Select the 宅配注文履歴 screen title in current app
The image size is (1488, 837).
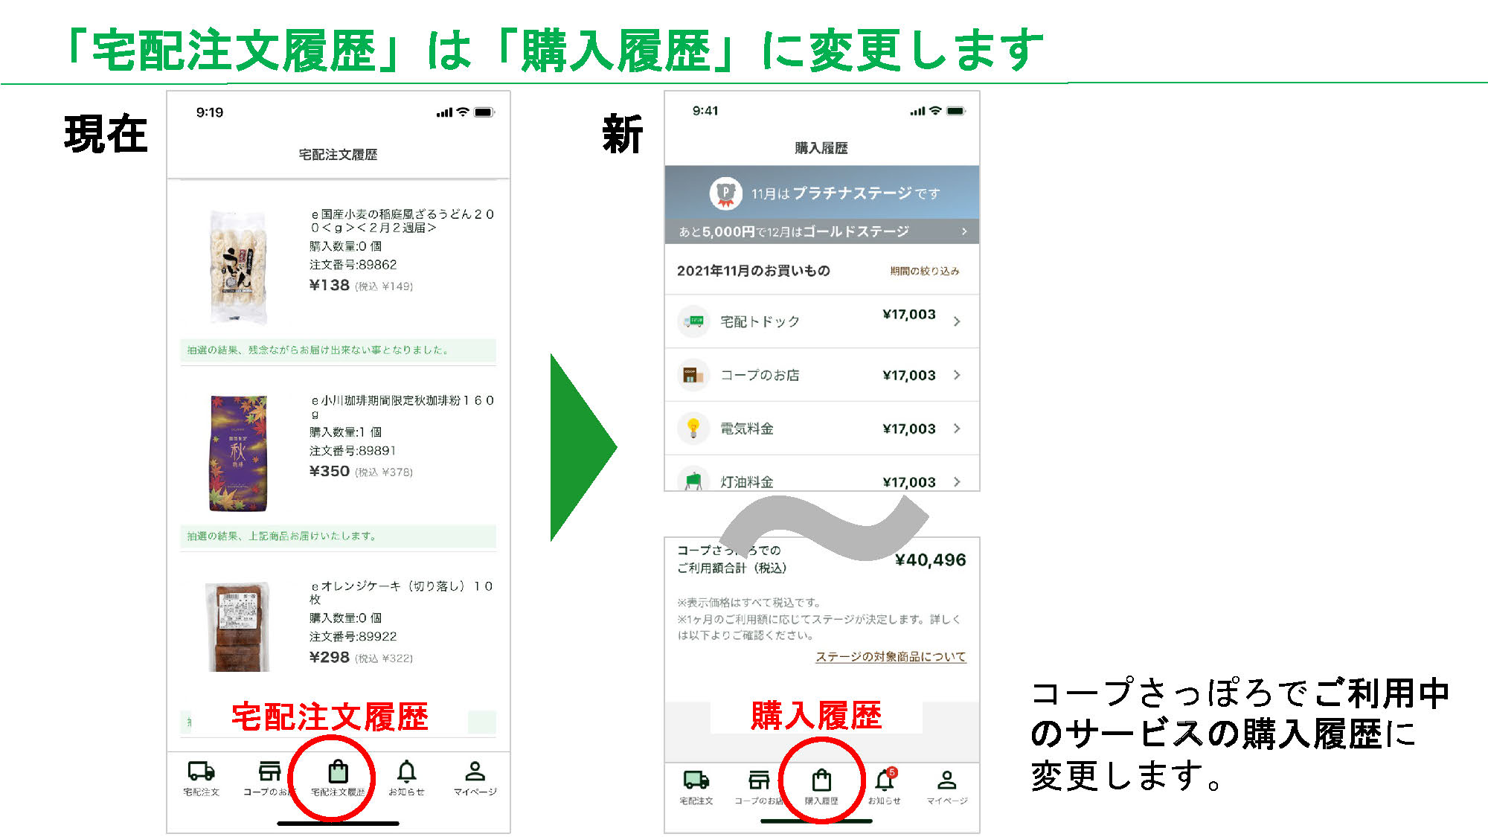click(338, 155)
